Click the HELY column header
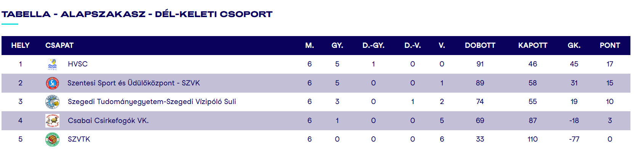Screen dimensions: 635x153 [x=20, y=46]
